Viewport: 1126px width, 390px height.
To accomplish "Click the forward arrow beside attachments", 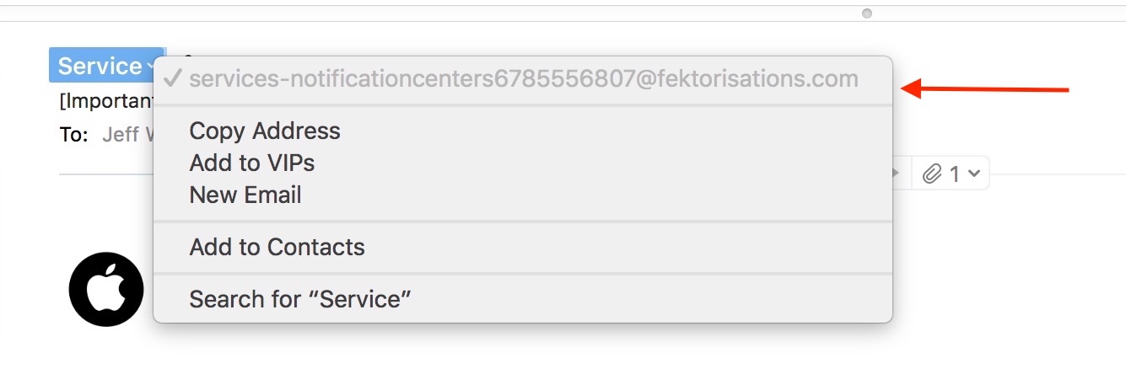I will click(x=897, y=174).
